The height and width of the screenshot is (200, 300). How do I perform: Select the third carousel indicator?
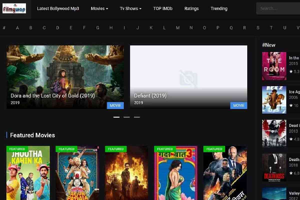[x=137, y=117]
